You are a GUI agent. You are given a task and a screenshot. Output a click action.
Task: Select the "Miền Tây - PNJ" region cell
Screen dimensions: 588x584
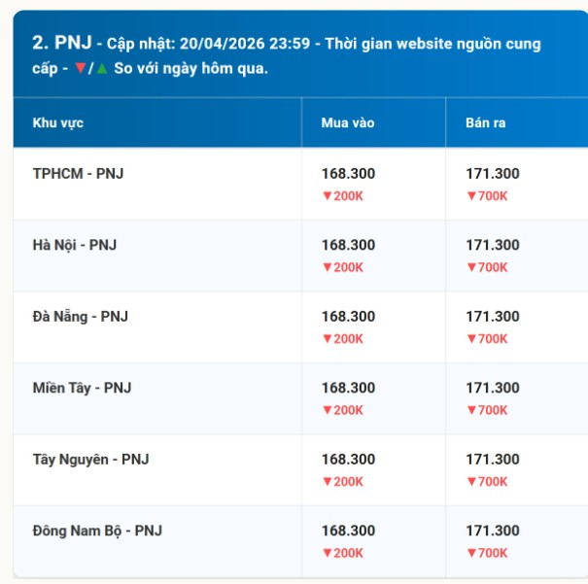pos(82,388)
